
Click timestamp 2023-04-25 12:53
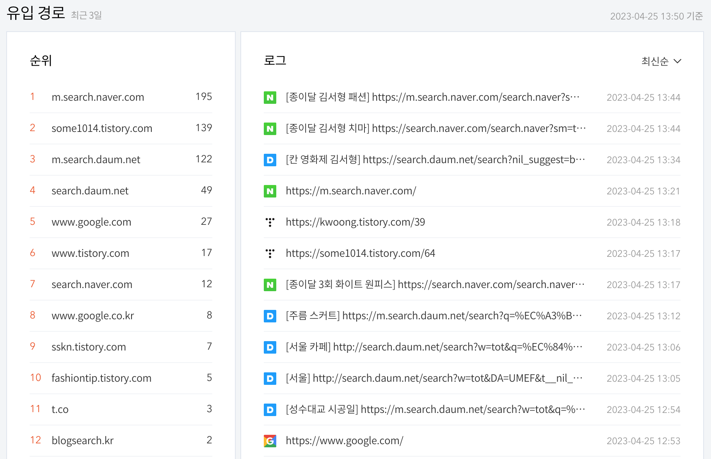(x=643, y=441)
